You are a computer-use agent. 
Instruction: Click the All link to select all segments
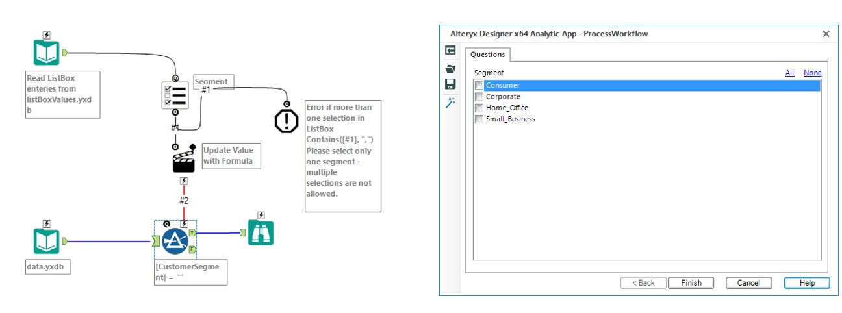789,73
